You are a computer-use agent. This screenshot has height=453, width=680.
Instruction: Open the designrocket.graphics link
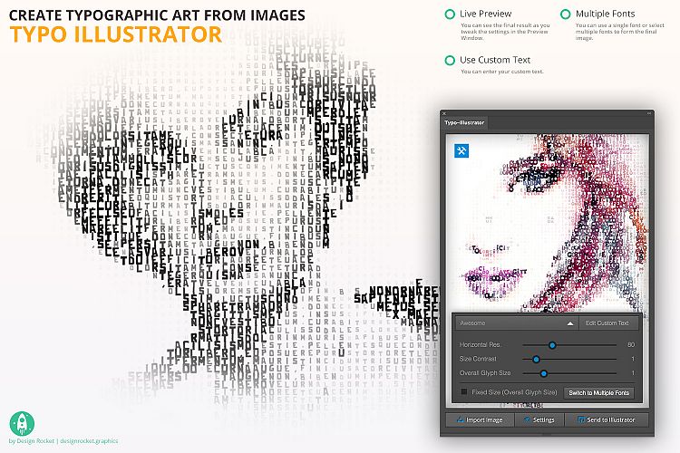click(x=89, y=441)
